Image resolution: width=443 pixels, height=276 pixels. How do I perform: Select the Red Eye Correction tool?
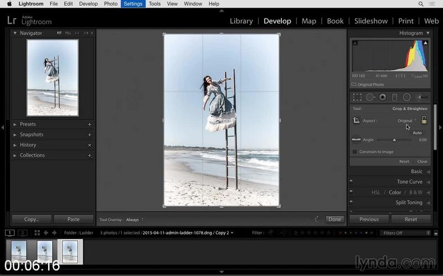[x=383, y=97]
